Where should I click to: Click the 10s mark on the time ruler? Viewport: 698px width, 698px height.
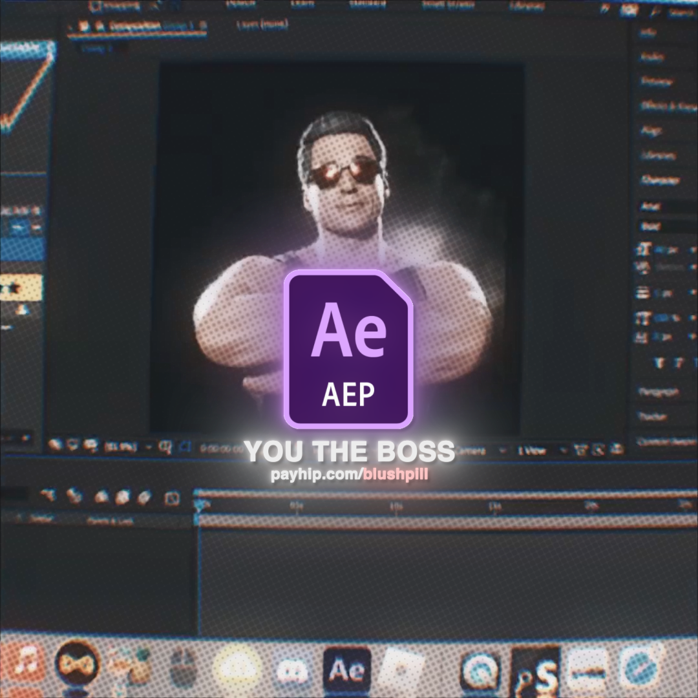396,506
